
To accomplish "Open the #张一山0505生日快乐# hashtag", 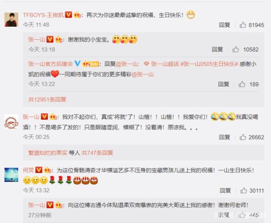I will click(x=209, y=64).
